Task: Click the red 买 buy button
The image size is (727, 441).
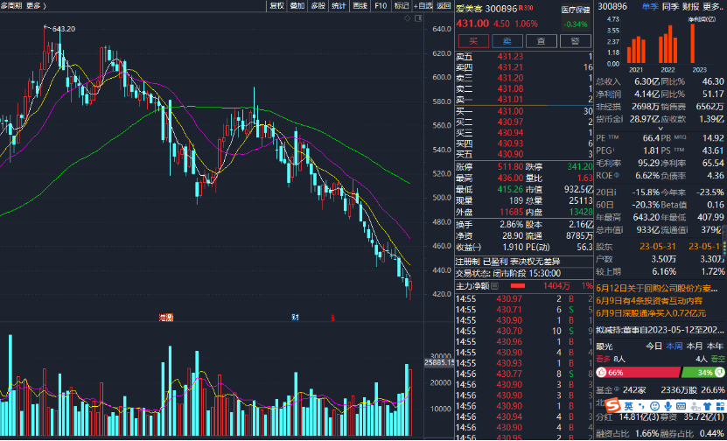Action: (473, 40)
